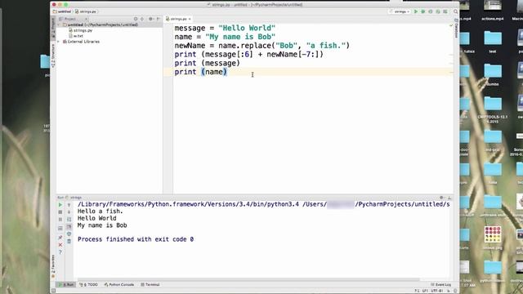
Task: Open the CMPTOOLS desktop folder
Action: coord(493,109)
